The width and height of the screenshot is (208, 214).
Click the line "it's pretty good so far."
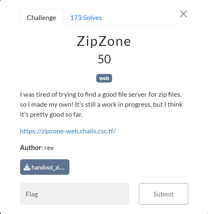(51, 115)
